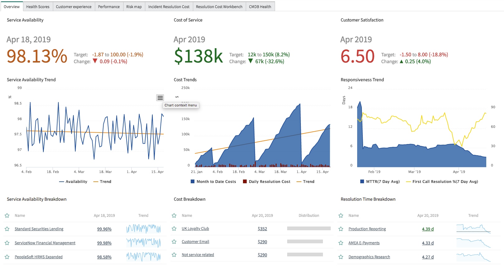Viewport: 504px width, 271px height.
Task: Favorite the Production Reporting row
Action: 341,229
